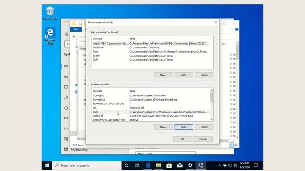Viewport: 305px width, 171px height.
Task: Click New under User variables
Action: (x=163, y=75)
